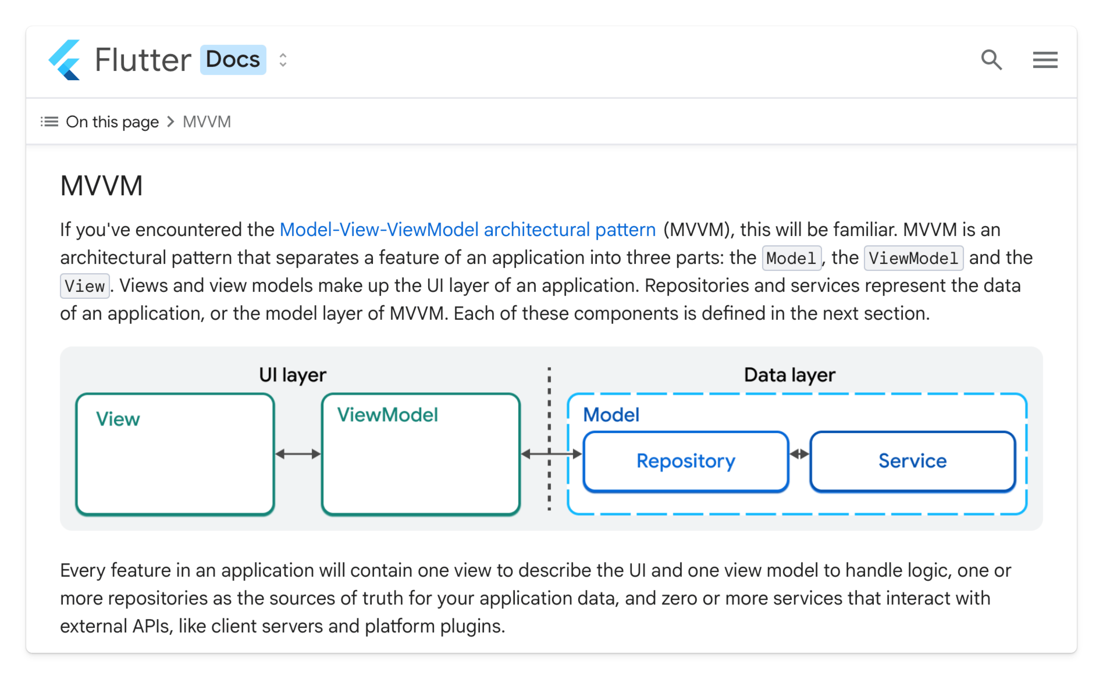Open Model-View-ViewModel architectural pattern link
The image size is (1103, 679).
(467, 230)
